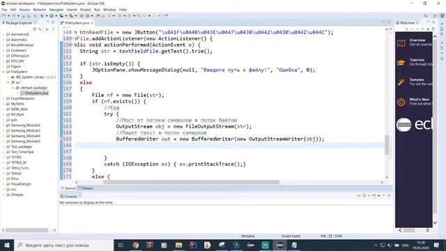
Task: Click the Run External Tools icon
Action: (71, 16)
